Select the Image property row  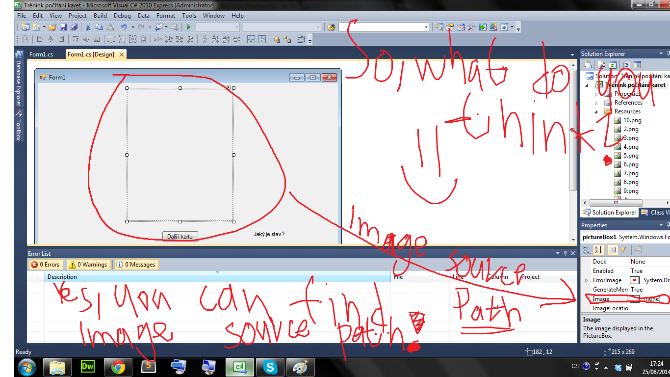coord(601,299)
